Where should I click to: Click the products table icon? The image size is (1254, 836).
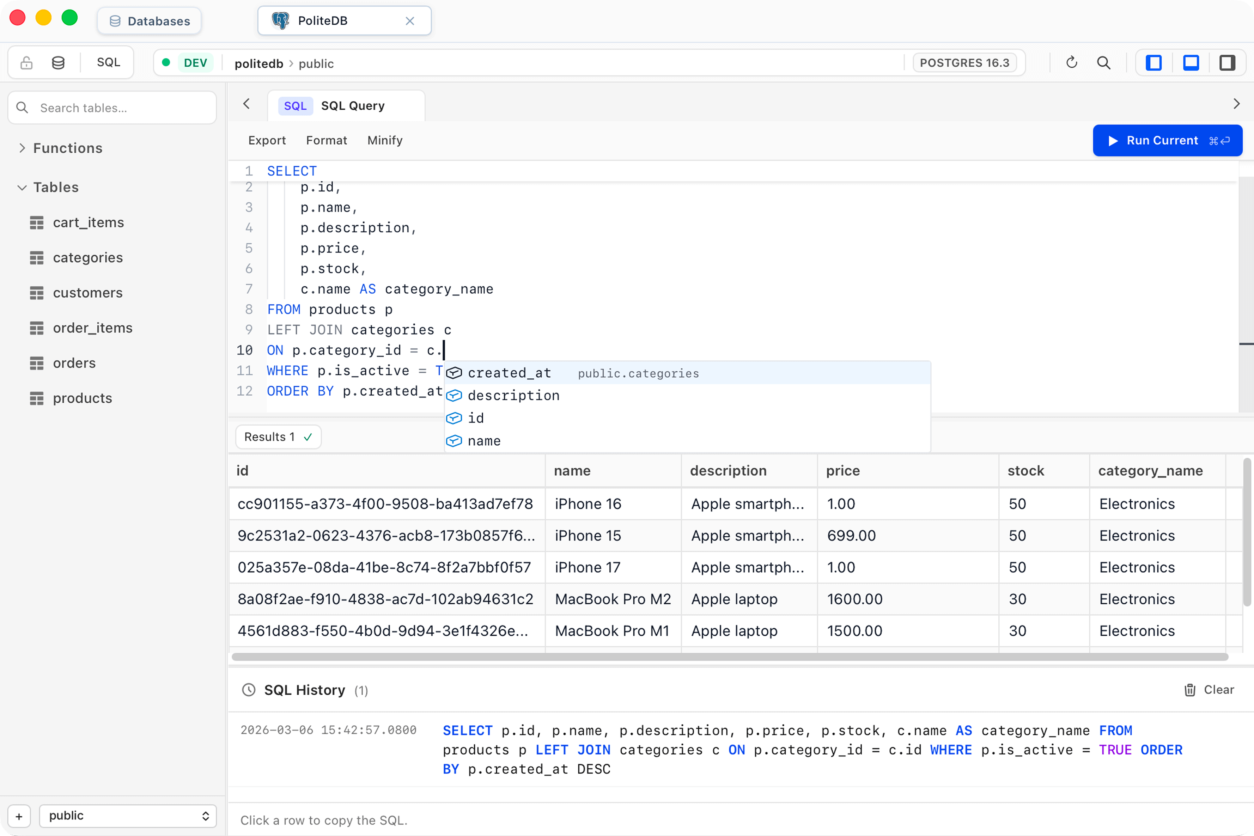(x=37, y=398)
